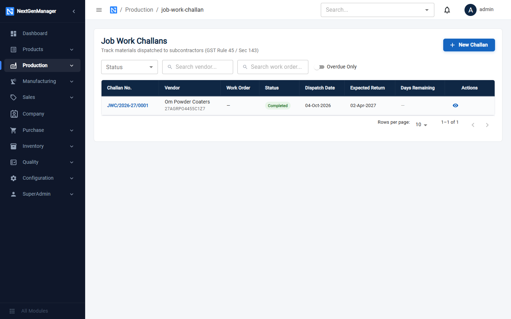Toggle the Overdue Only switch
Viewport: 511px width, 319px height.
[319, 67]
